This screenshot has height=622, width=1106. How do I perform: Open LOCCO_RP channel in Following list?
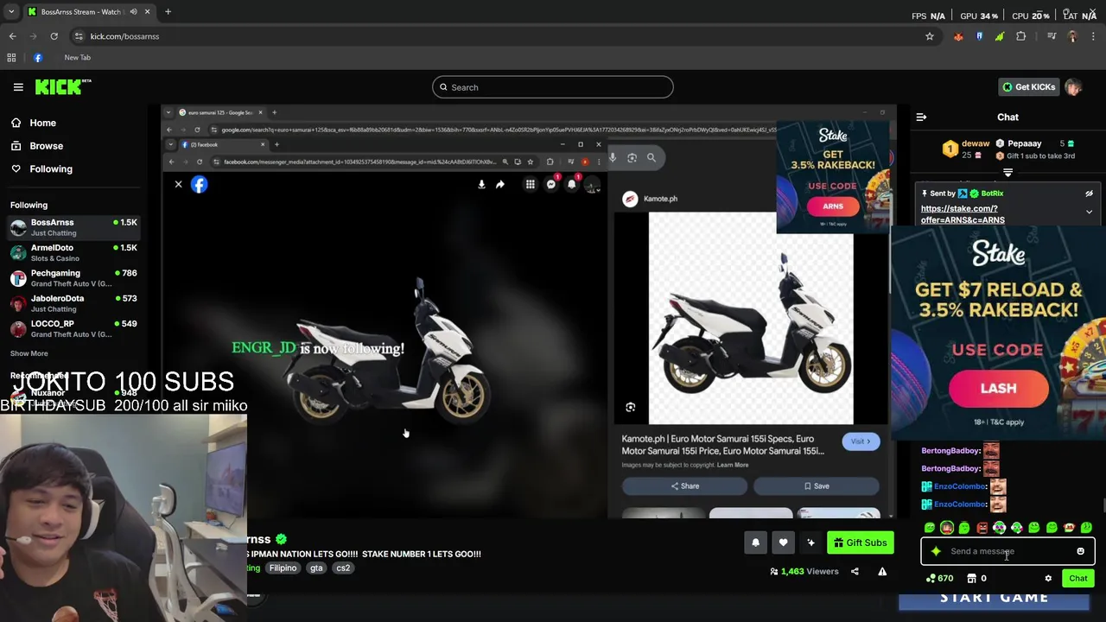(73, 328)
